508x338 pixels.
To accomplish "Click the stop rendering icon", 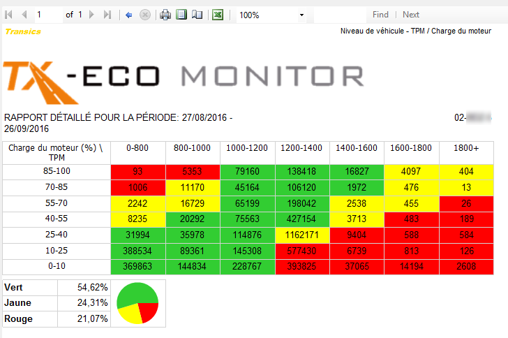I will pos(144,15).
